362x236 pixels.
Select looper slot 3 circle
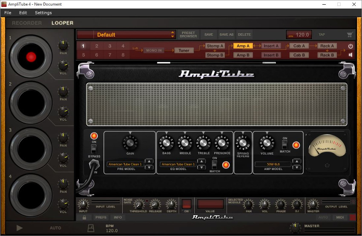pyautogui.click(x=31, y=149)
